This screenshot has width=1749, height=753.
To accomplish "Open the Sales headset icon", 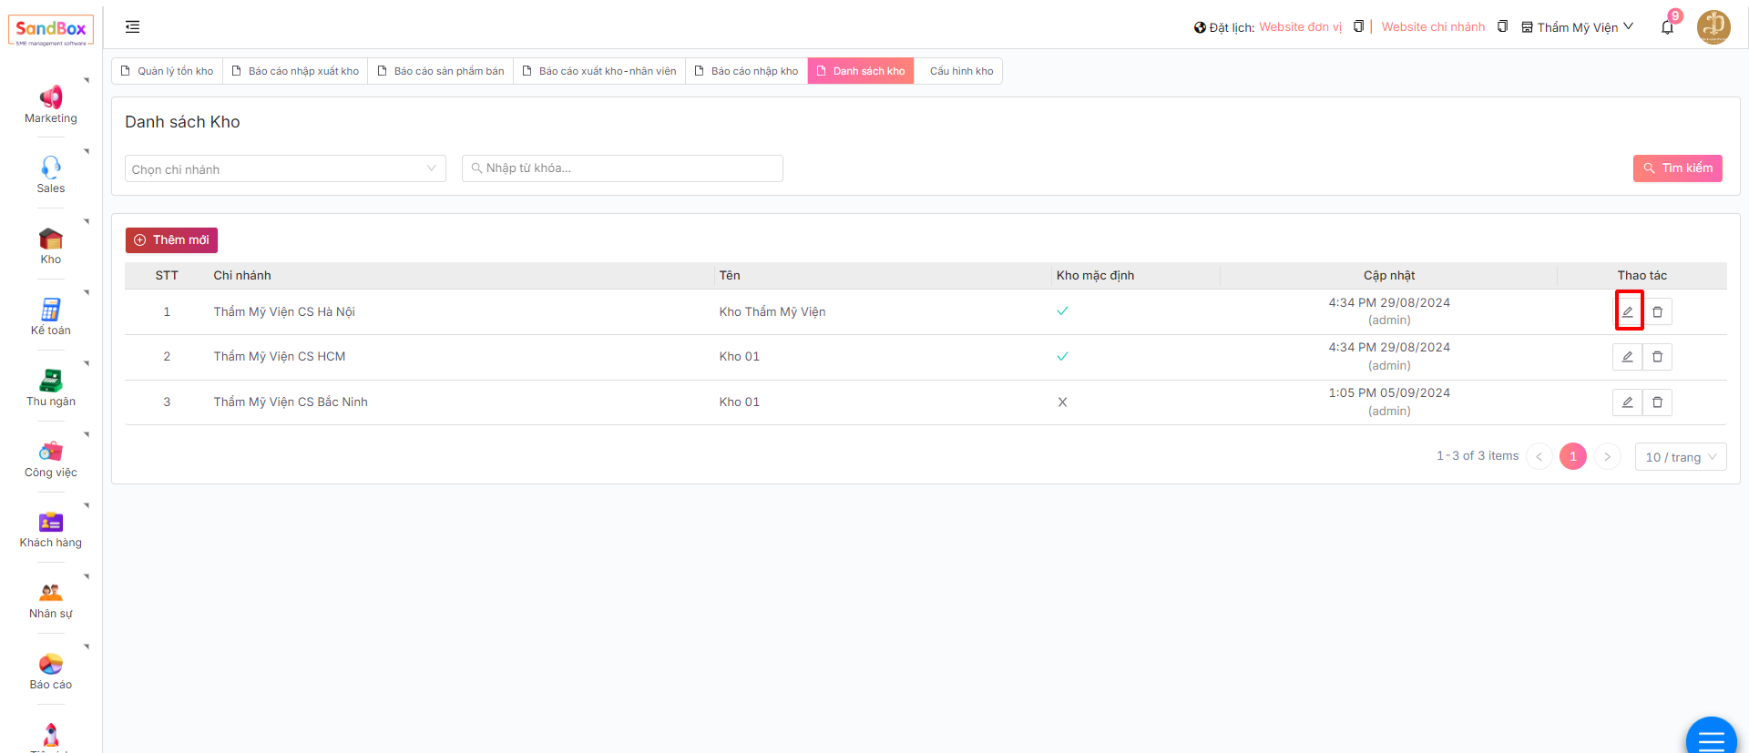I will [51, 167].
